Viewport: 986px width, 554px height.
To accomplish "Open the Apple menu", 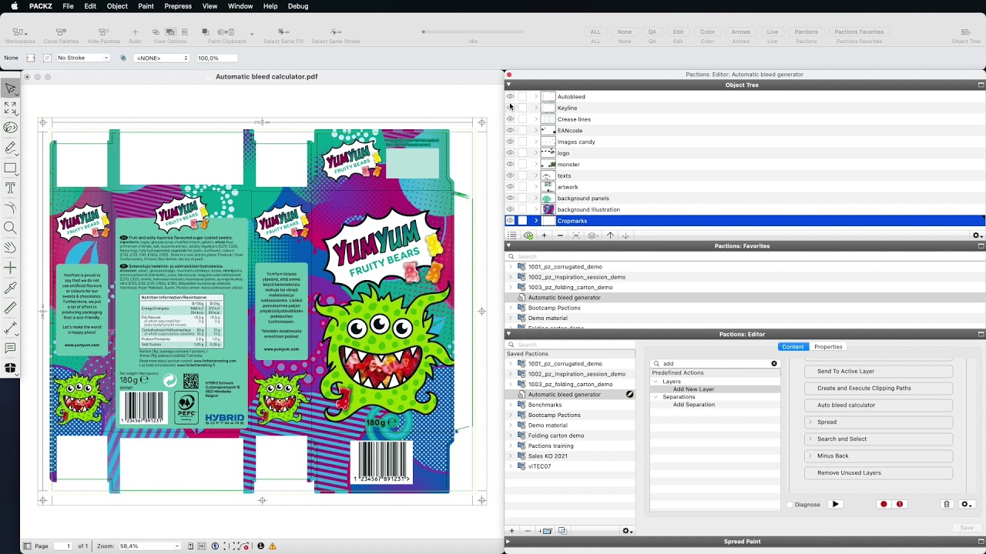I will pyautogui.click(x=14, y=6).
